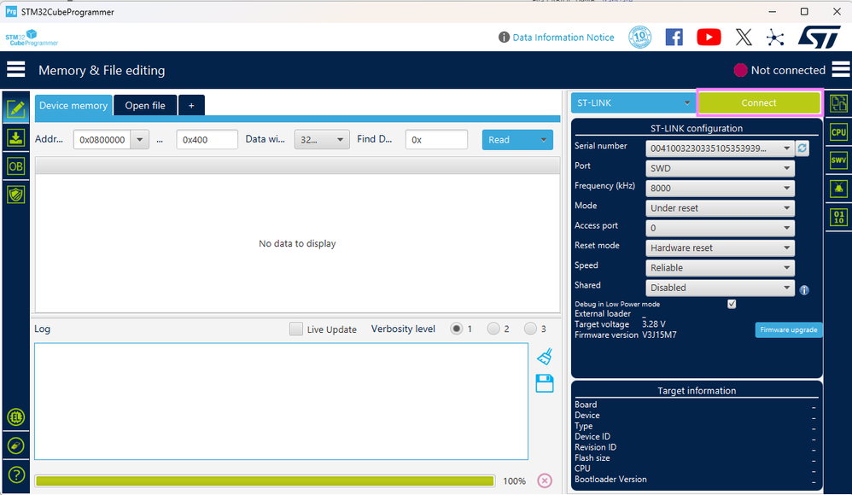Image resolution: width=852 pixels, height=495 pixels.
Task: Click the Find Data 0x input field
Action: click(x=436, y=140)
